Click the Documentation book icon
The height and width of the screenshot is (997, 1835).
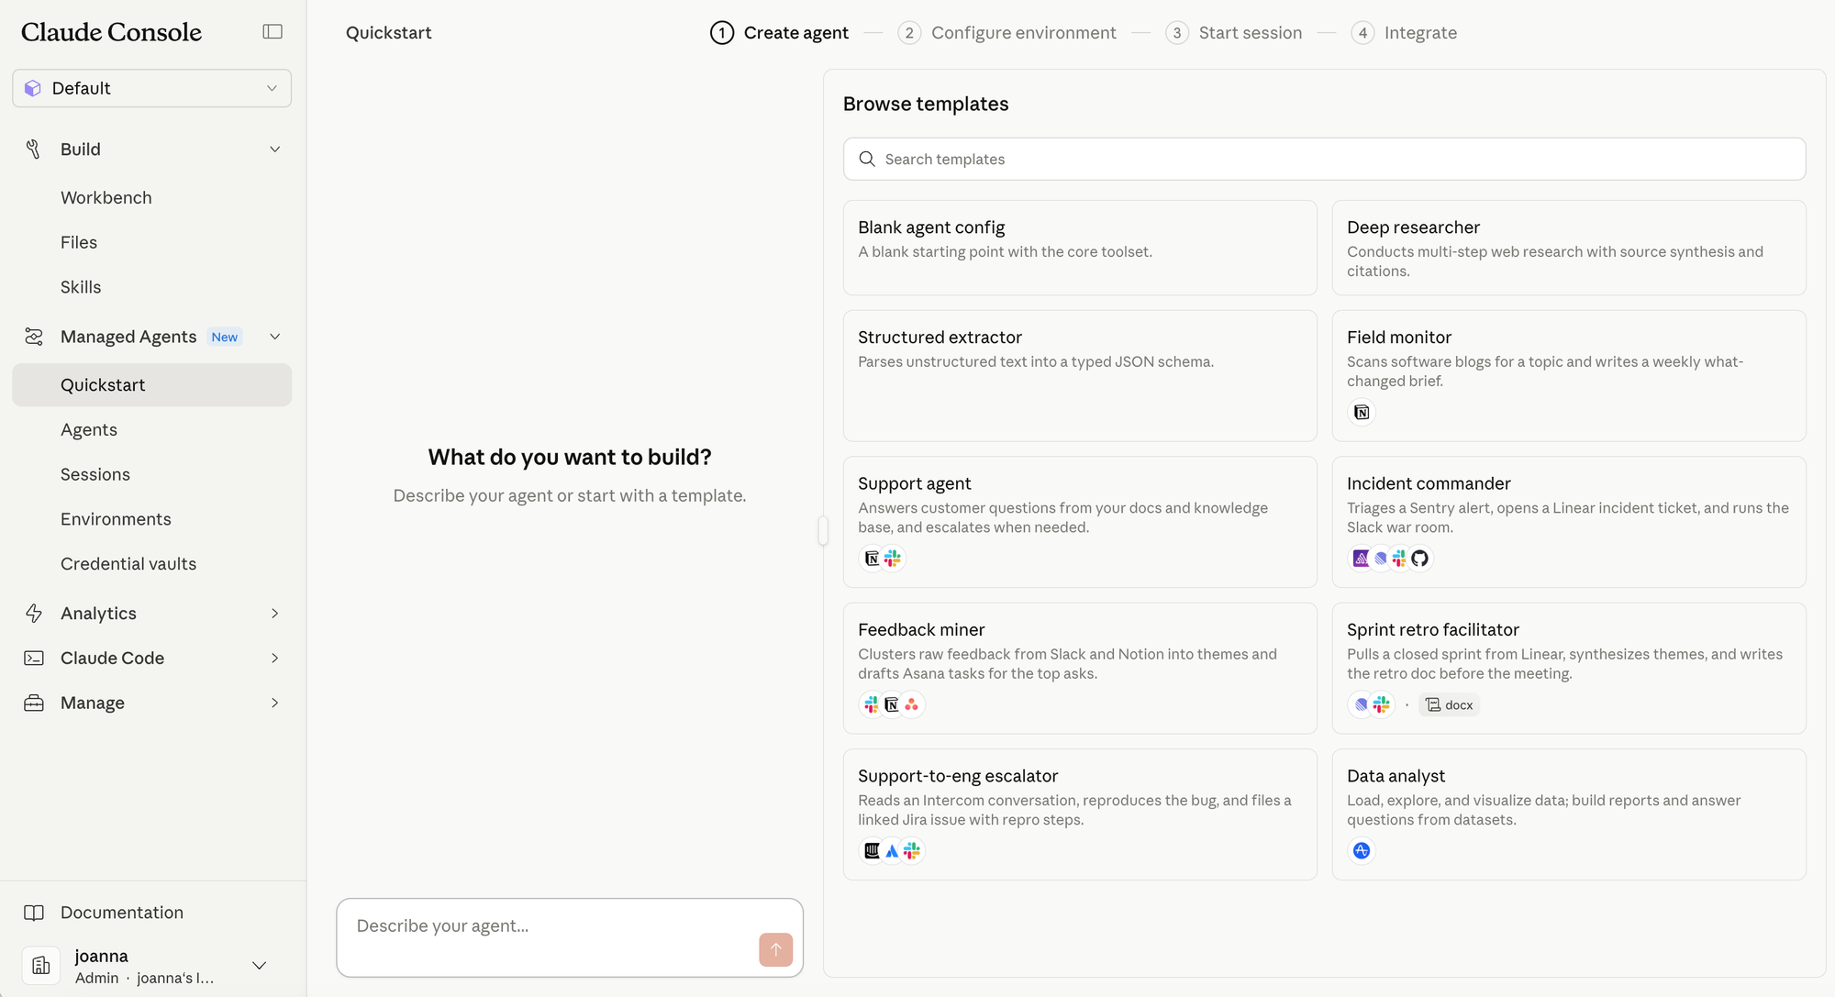coord(34,913)
